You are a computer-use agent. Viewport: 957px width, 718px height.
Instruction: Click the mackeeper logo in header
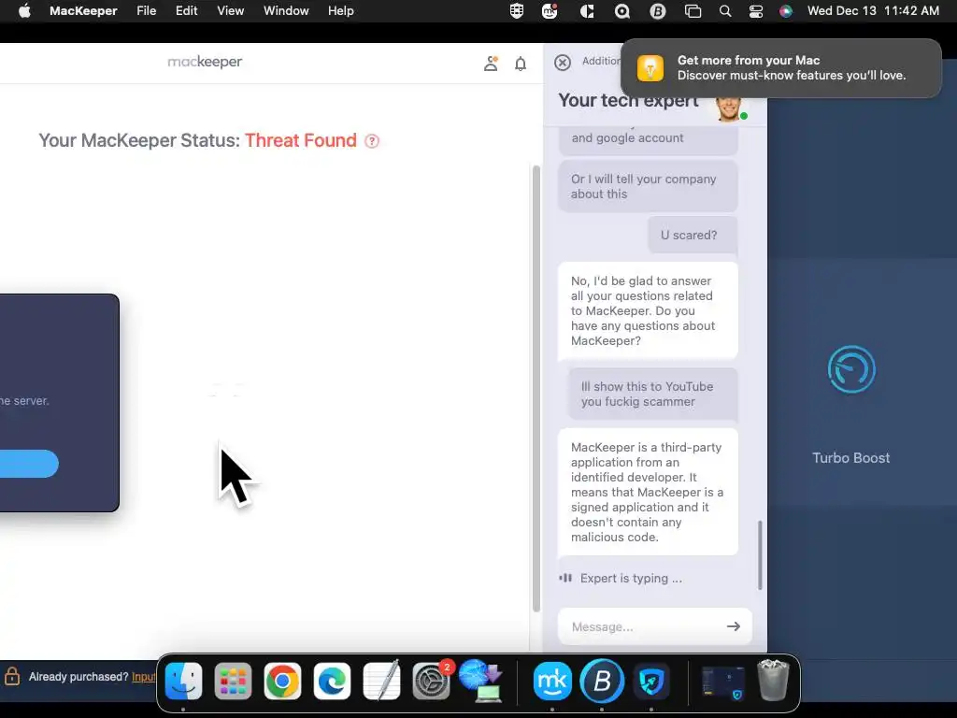205,62
